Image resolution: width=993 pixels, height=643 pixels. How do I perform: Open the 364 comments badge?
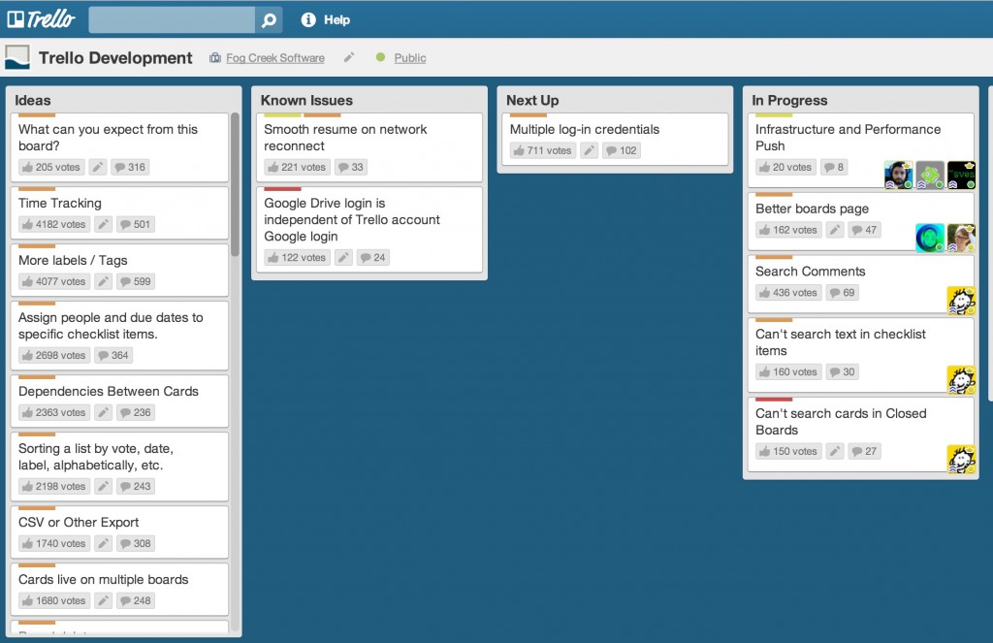click(113, 355)
